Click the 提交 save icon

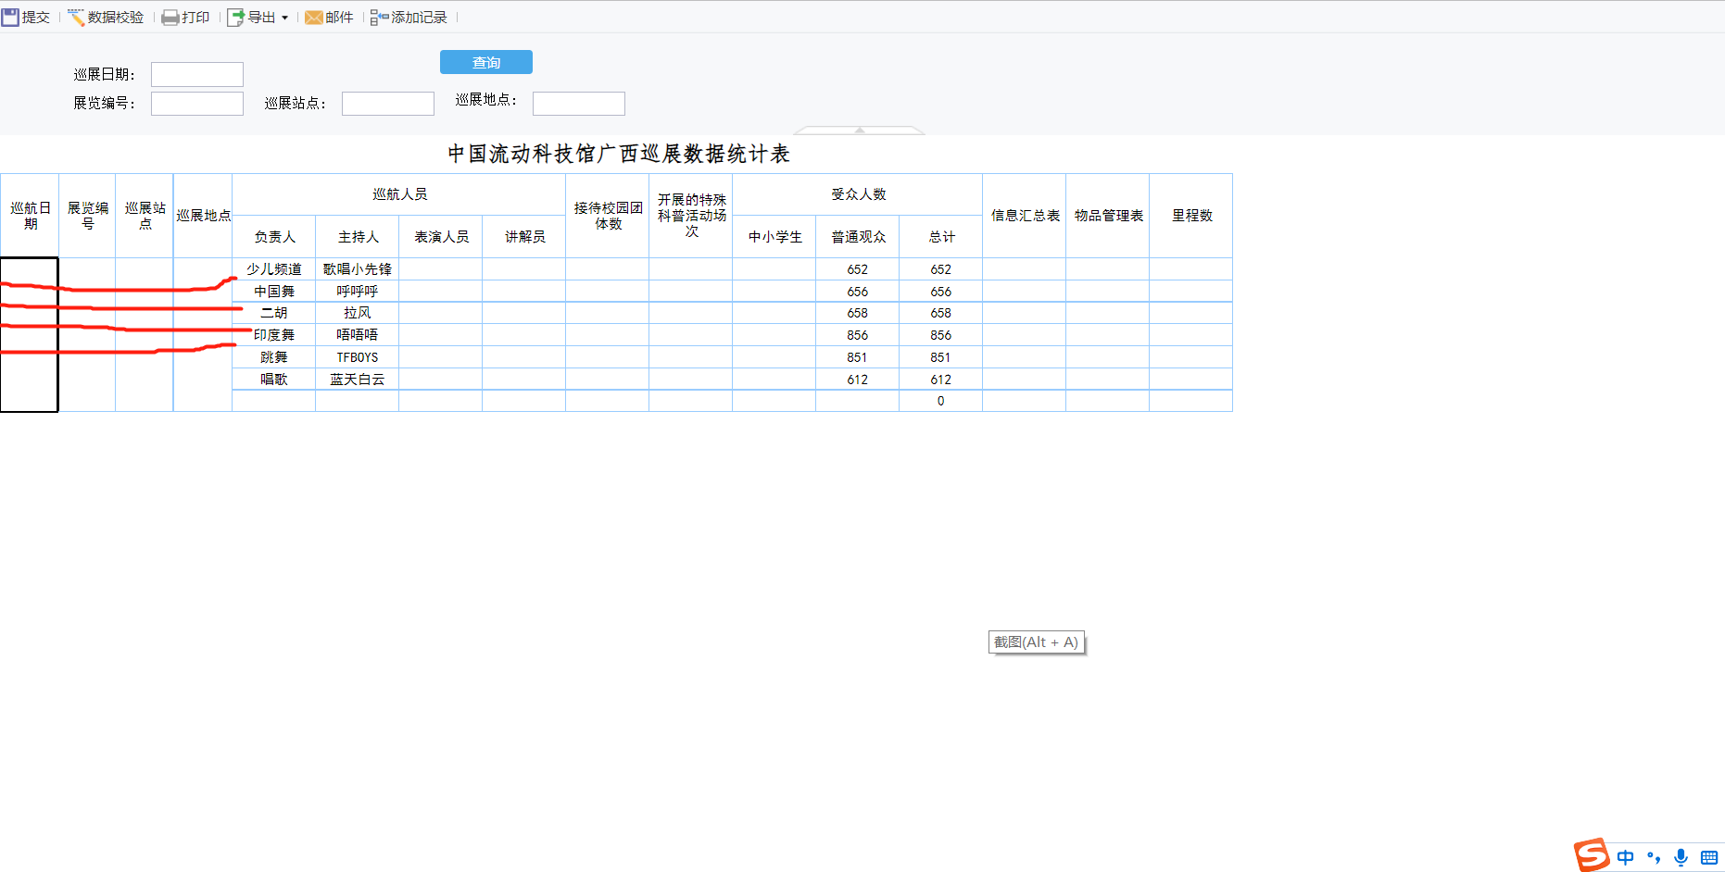tap(10, 18)
